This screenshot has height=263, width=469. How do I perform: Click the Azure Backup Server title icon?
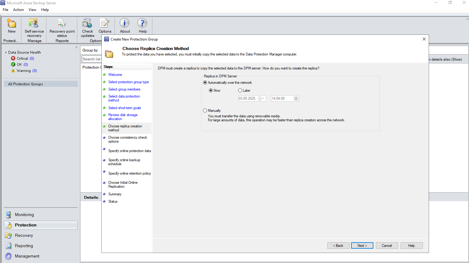click(x=3, y=3)
